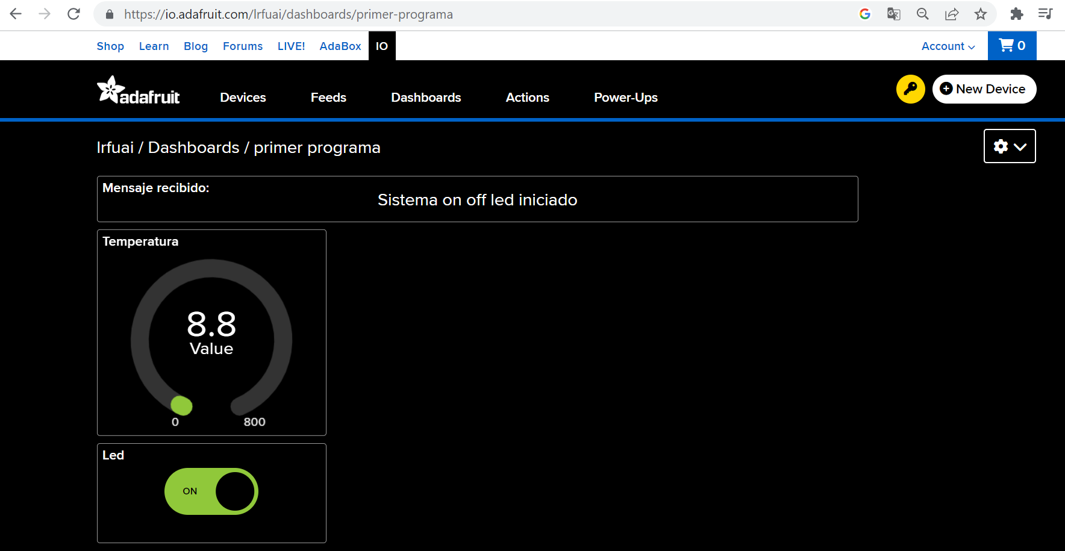Click the green Temperatura gauge indicator
1065x551 pixels.
[181, 406]
